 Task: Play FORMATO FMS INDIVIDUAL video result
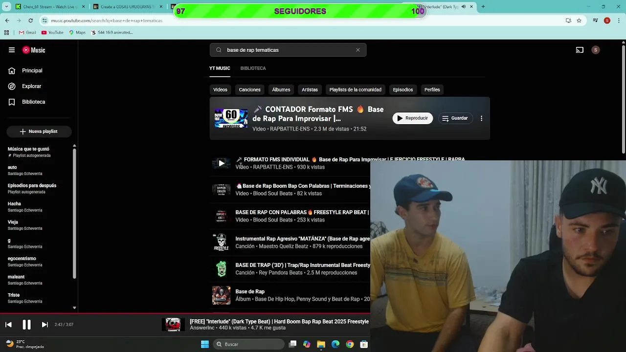tap(221, 163)
